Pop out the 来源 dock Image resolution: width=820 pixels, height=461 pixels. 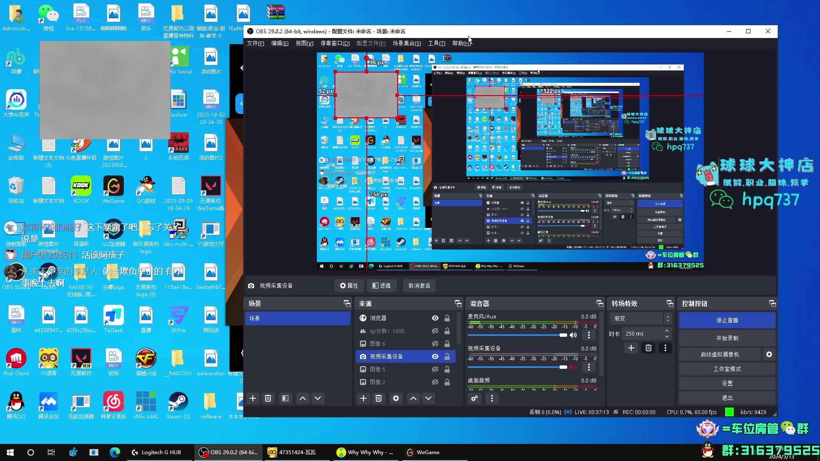(458, 303)
